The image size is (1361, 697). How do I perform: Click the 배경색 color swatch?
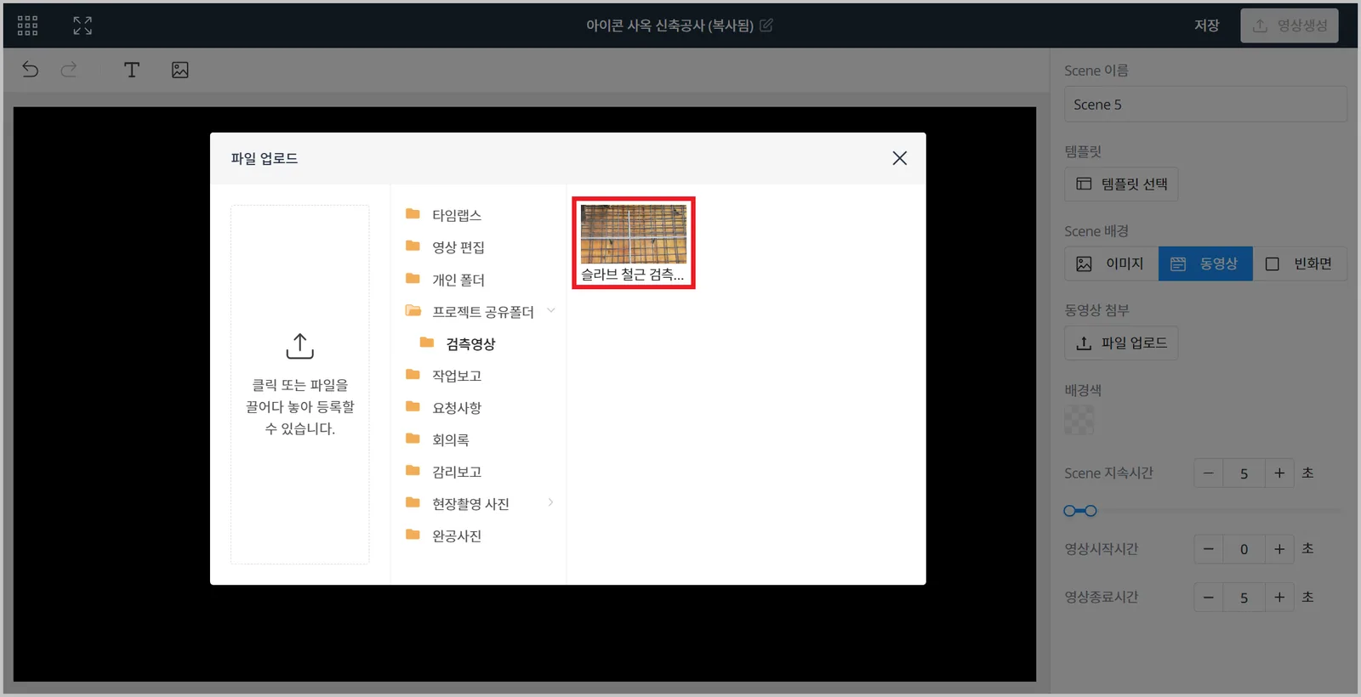click(x=1079, y=420)
